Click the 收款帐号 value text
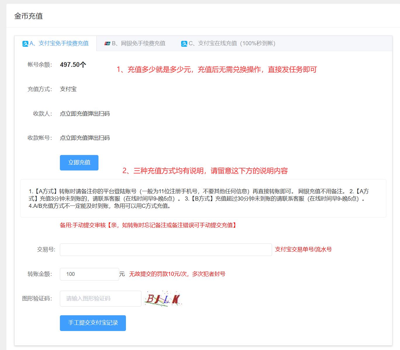Viewport: 400px width, 350px height. [84, 138]
